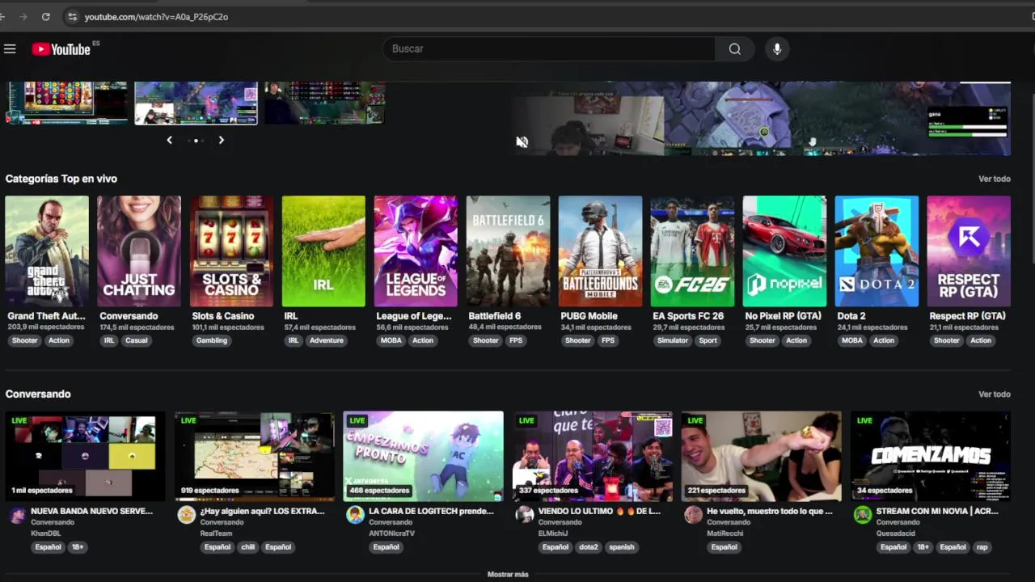Reload the page in browser

click(x=45, y=16)
